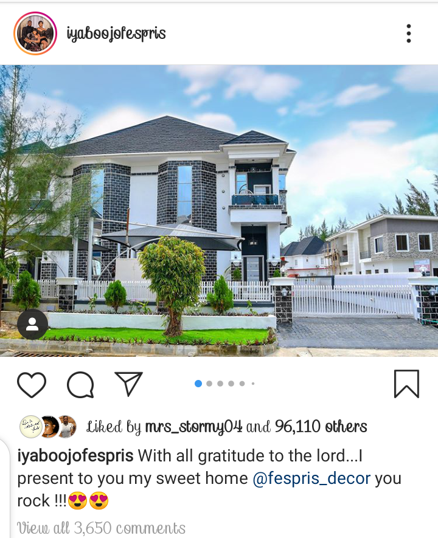Image resolution: width=438 pixels, height=538 pixels.
Task: Save post with bookmark icon
Action: click(406, 384)
